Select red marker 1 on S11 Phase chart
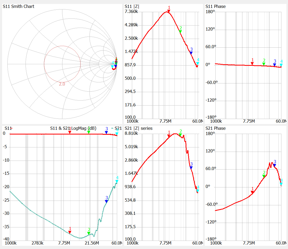This screenshot has height=249, width=288. [252, 63]
